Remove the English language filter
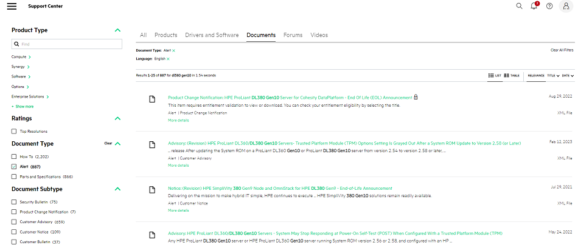This screenshot has width=578, height=245. point(168,59)
